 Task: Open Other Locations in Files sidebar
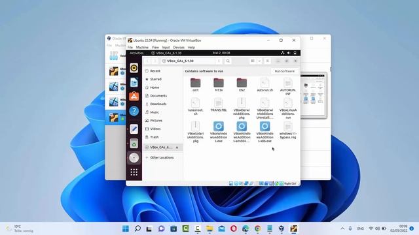pos(163,157)
